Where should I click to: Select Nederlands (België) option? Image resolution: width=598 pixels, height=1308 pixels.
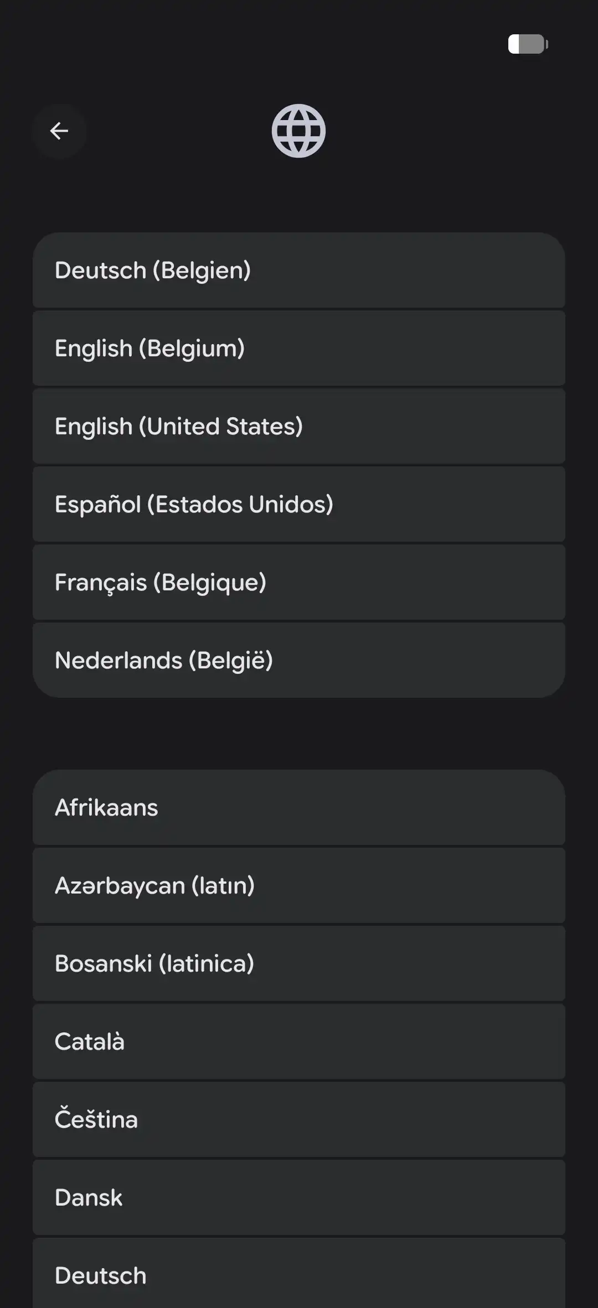tap(299, 661)
